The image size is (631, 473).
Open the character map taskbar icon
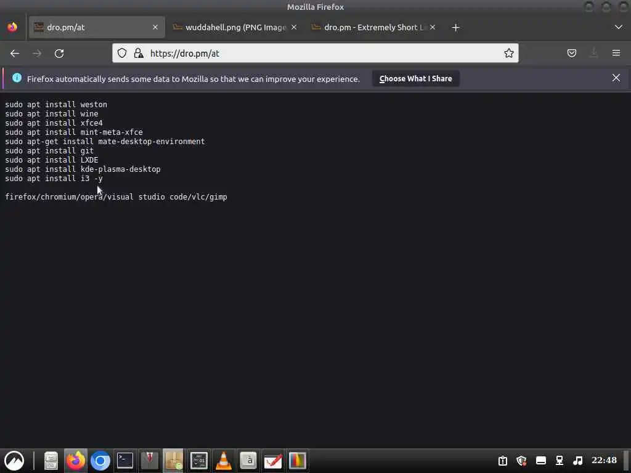click(248, 461)
